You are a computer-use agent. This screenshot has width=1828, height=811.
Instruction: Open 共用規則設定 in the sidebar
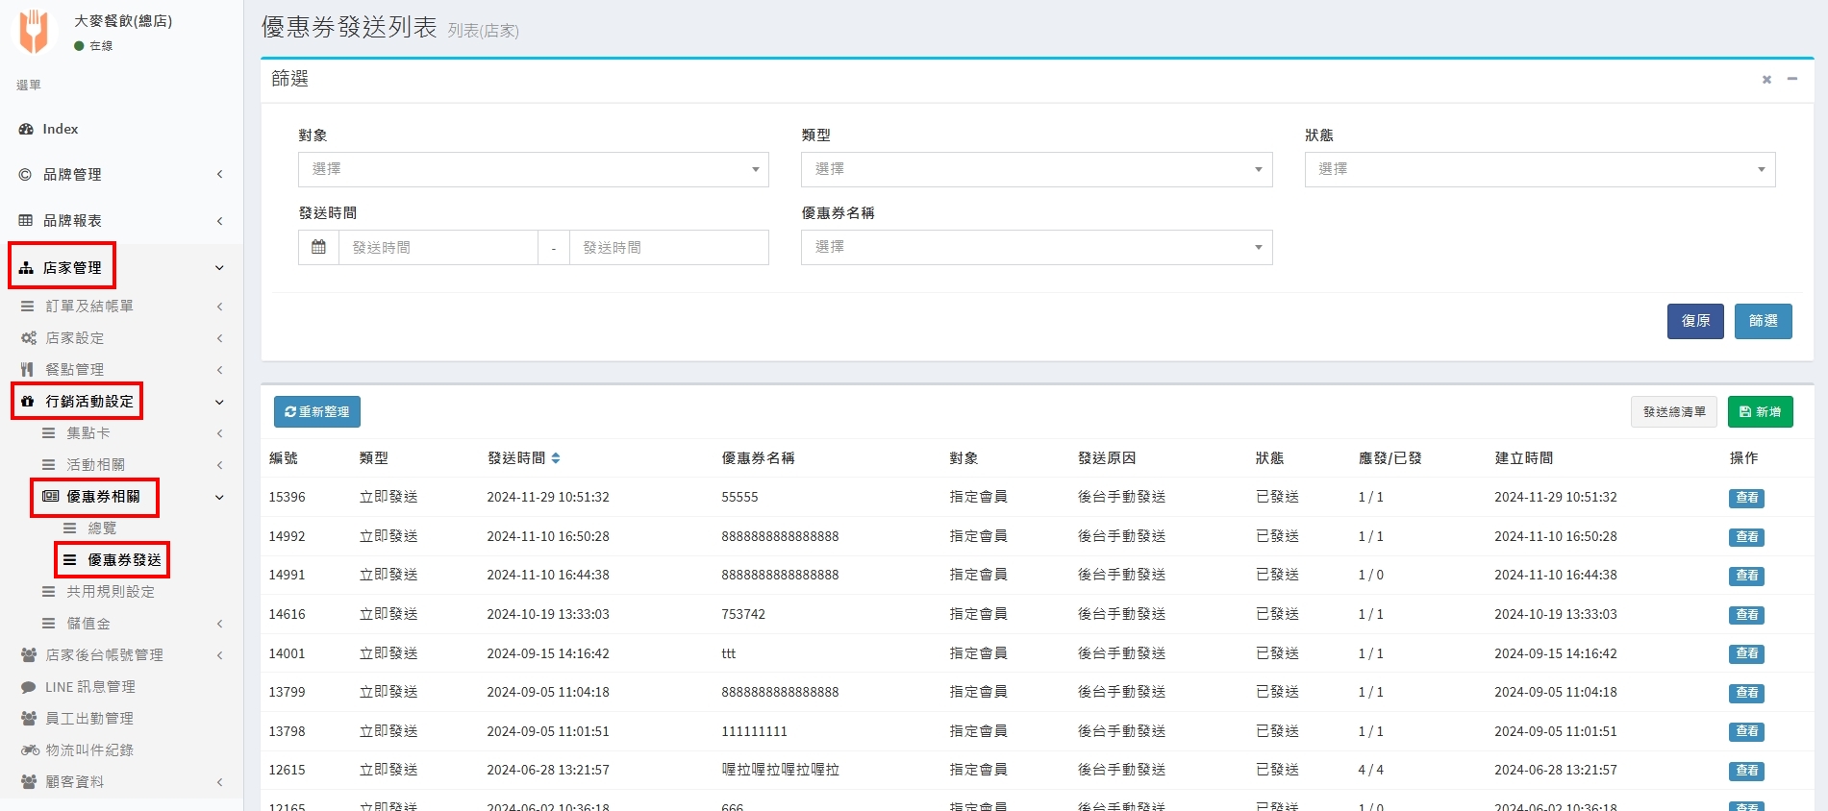110,591
